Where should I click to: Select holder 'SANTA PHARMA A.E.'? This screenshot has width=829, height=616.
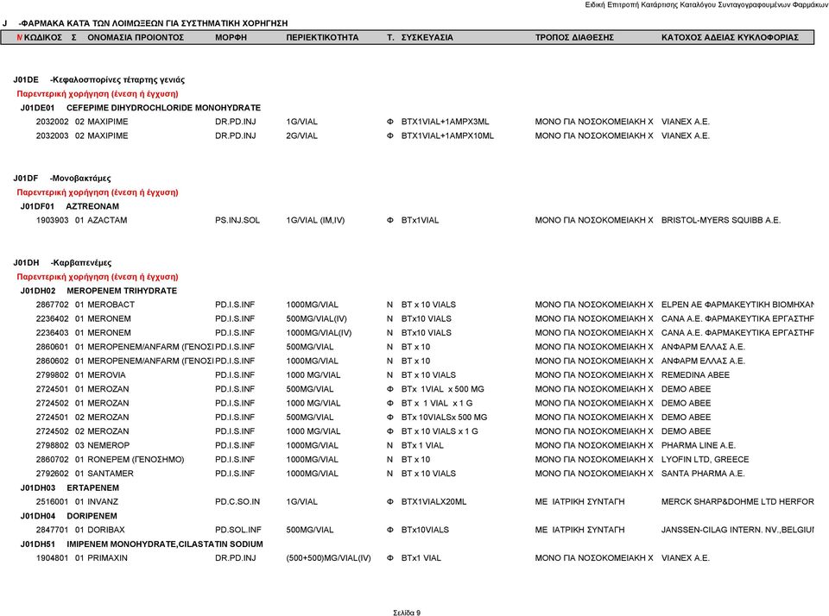click(703, 474)
